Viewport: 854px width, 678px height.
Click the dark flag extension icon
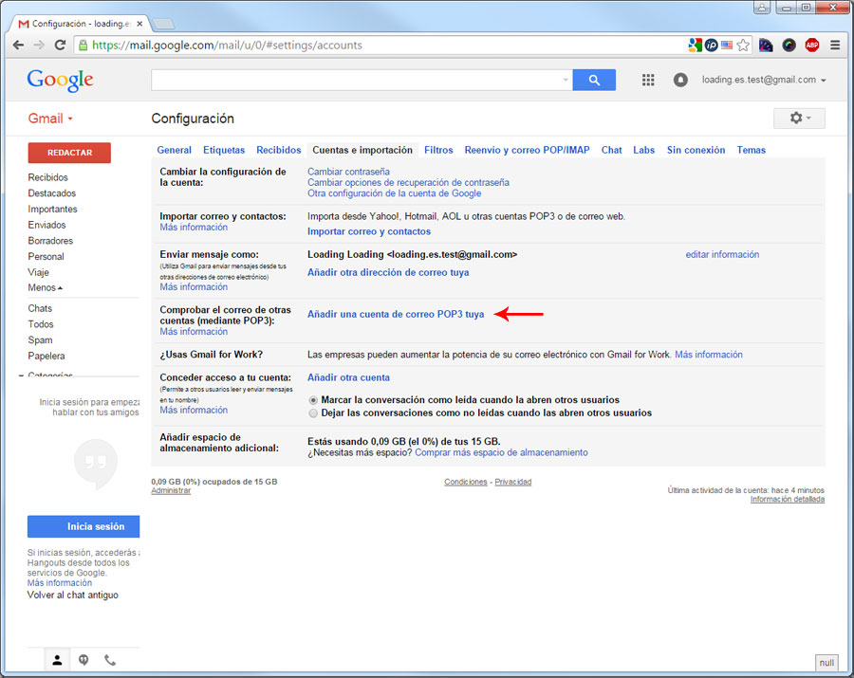pos(766,46)
